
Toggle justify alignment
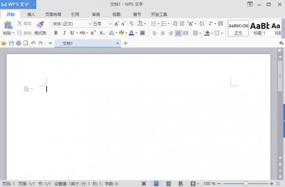coord(178,33)
